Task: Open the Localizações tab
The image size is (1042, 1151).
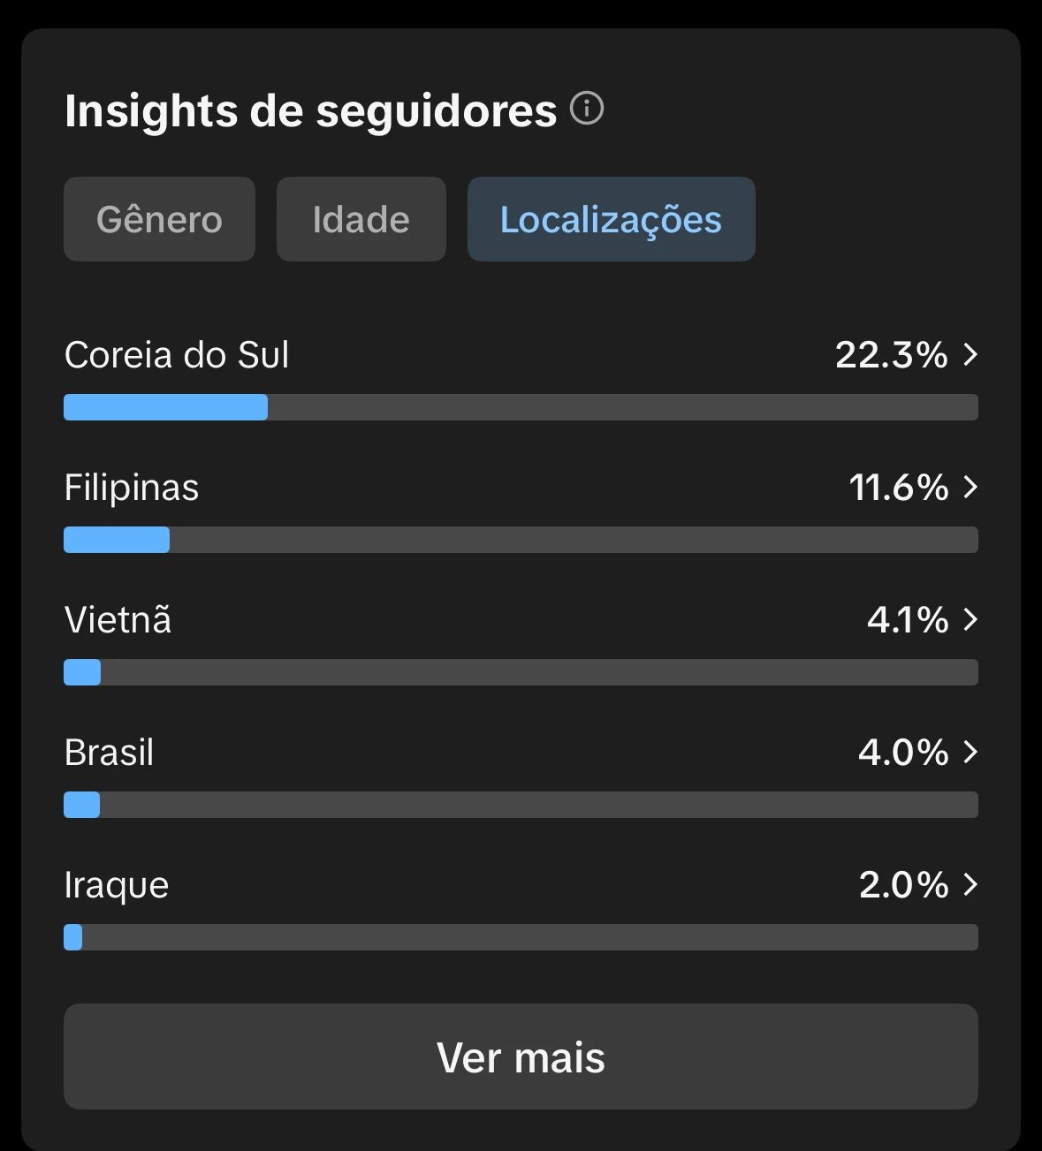Action: (611, 219)
